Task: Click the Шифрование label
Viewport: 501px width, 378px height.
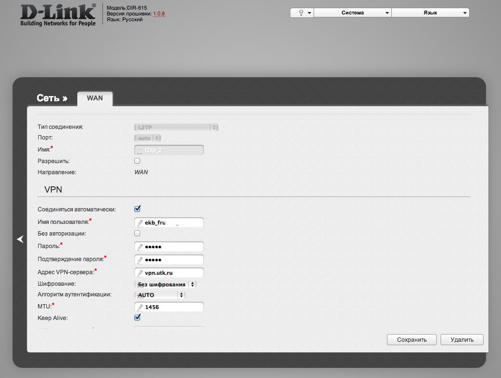Action: 57,284
